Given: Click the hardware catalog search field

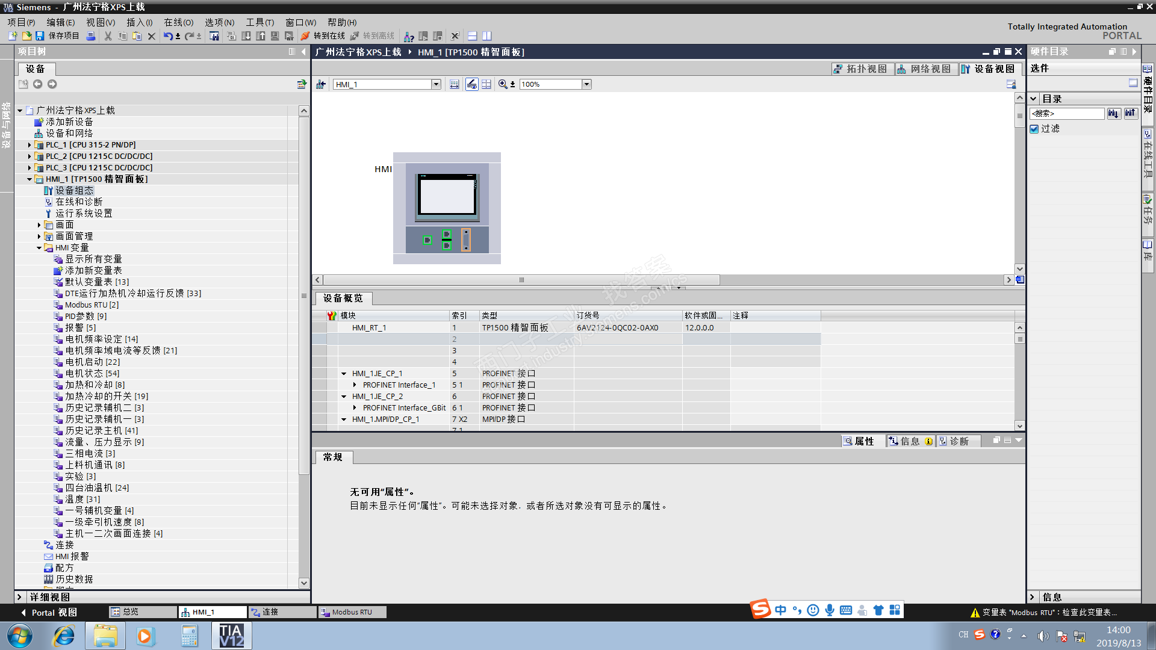Looking at the screenshot, I should pyautogui.click(x=1066, y=113).
